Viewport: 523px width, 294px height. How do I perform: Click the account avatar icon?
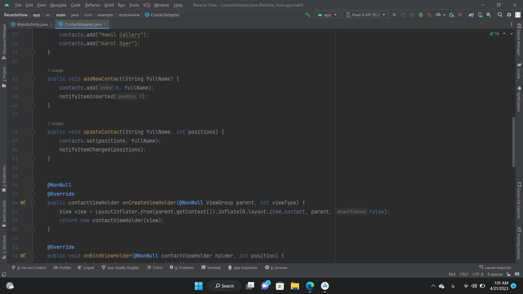518,15
